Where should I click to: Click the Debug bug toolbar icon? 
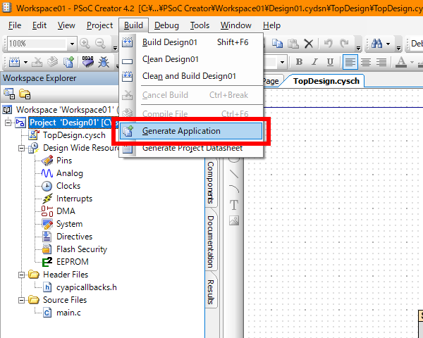pos(104,62)
